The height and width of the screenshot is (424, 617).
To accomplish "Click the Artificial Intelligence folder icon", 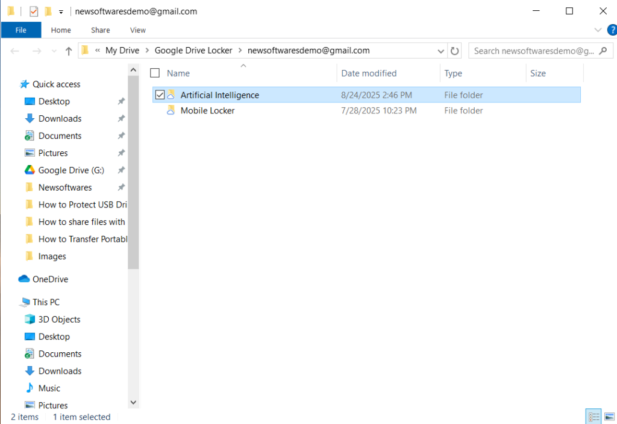I will [x=171, y=95].
